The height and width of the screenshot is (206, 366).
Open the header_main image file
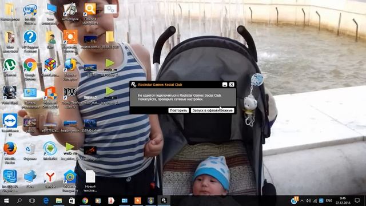click(70, 126)
